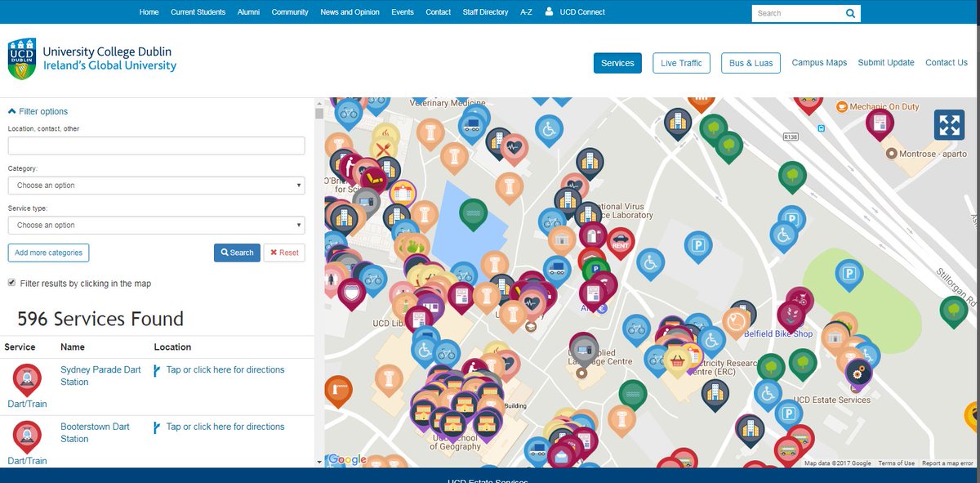Viewport: 980px width, 483px height.
Task: Select the Services tab button
Action: [x=617, y=63]
